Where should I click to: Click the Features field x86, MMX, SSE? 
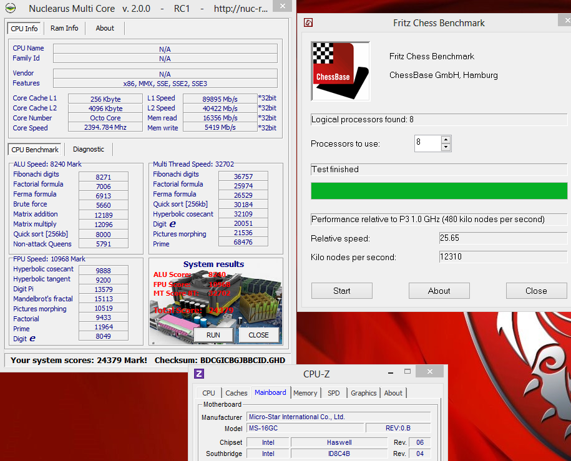(165, 84)
